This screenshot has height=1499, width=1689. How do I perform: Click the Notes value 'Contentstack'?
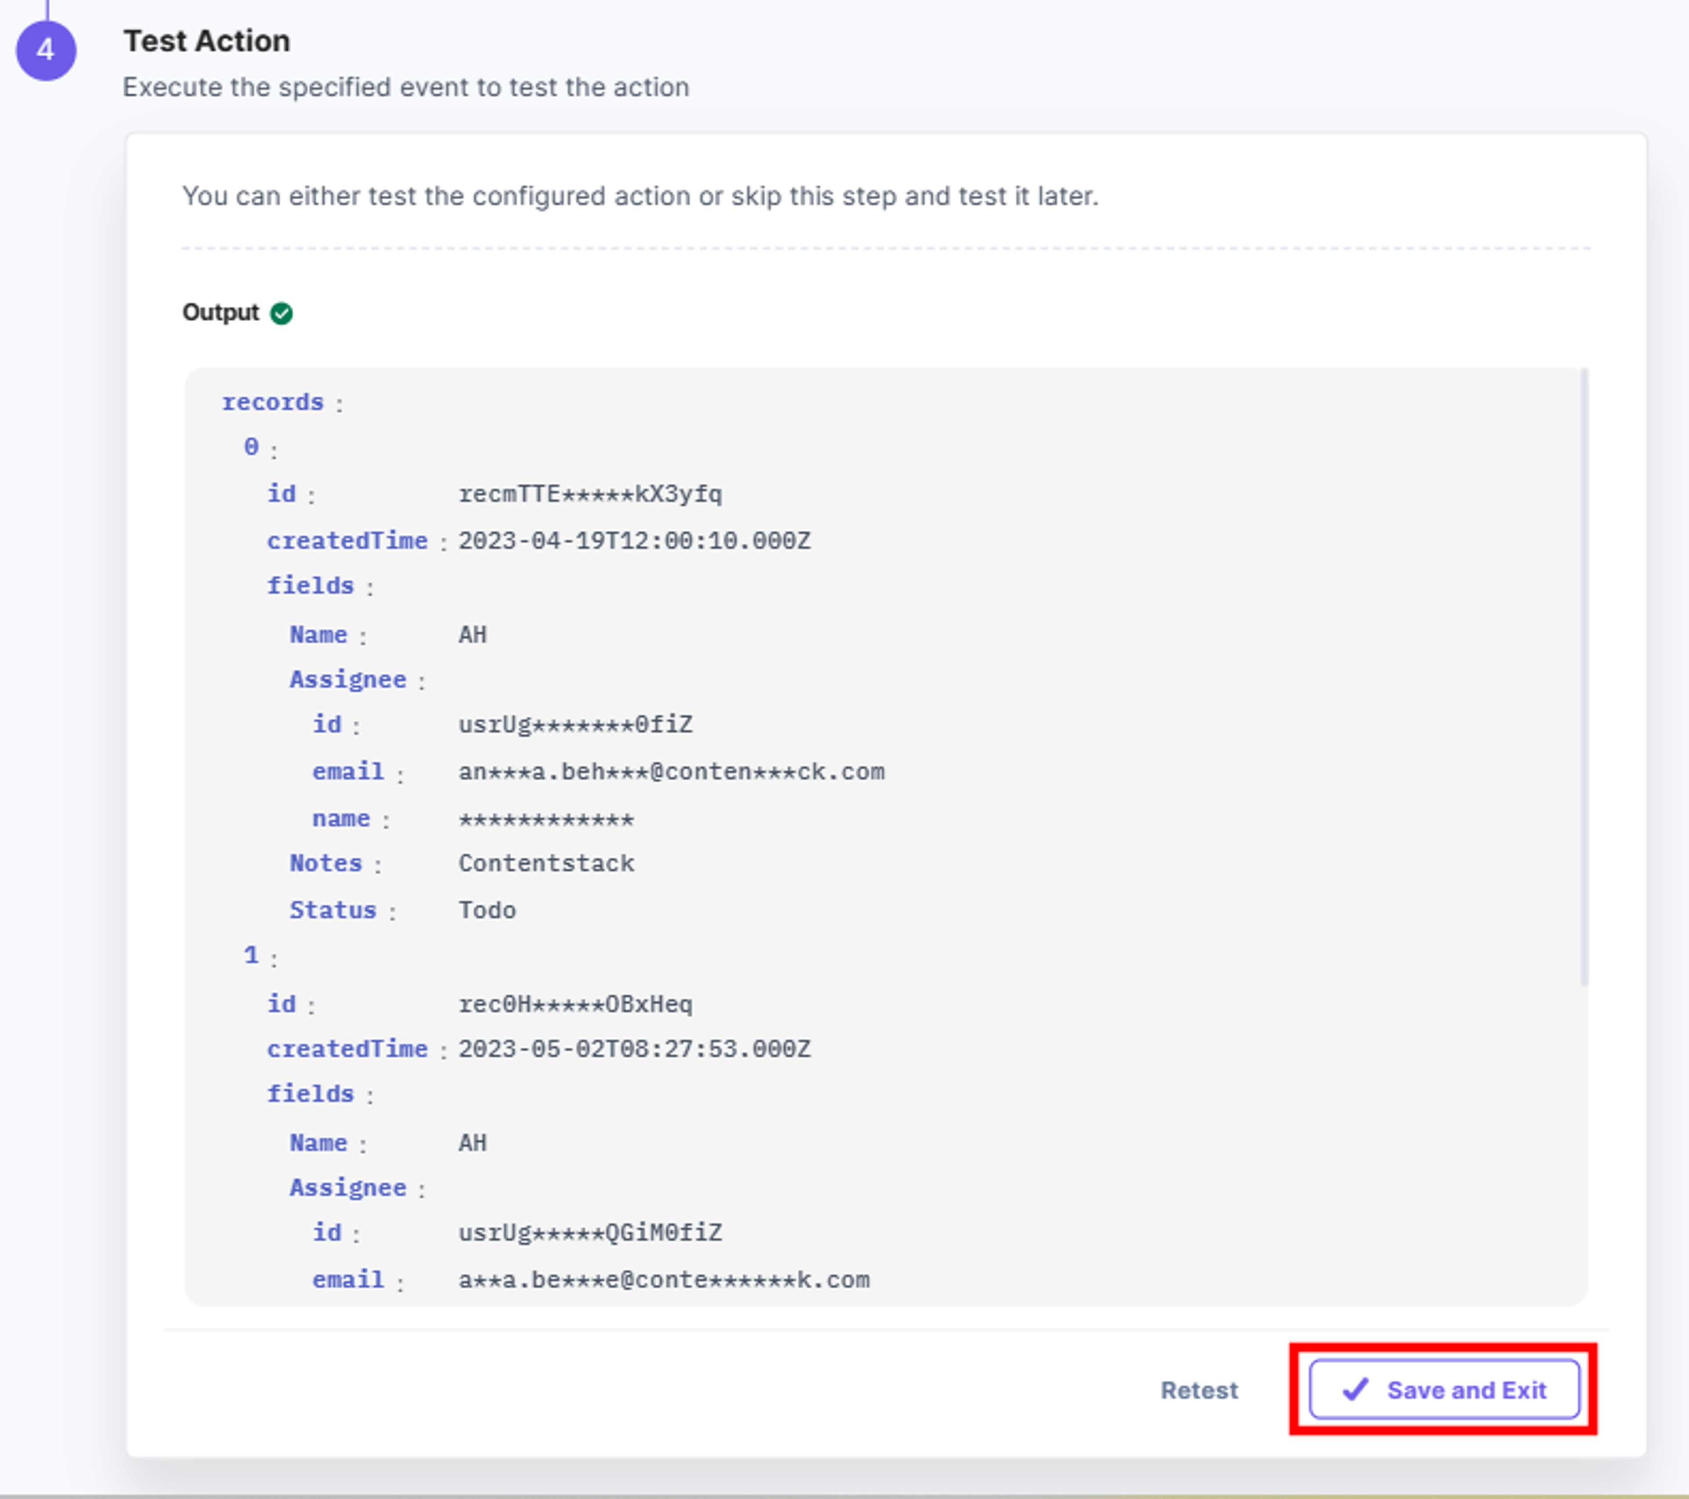(546, 864)
